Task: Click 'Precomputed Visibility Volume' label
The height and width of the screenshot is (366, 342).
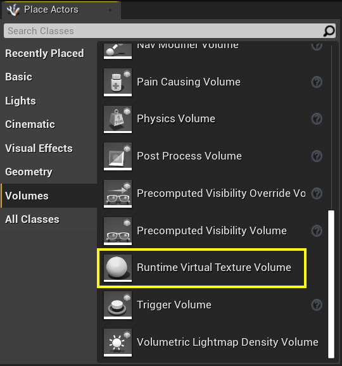Action: [x=212, y=230]
